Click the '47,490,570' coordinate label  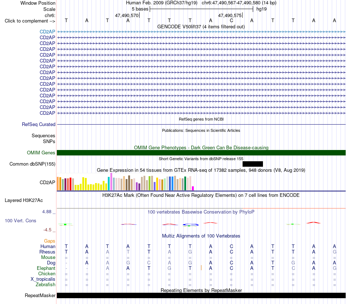pyautogui.click(x=127, y=15)
